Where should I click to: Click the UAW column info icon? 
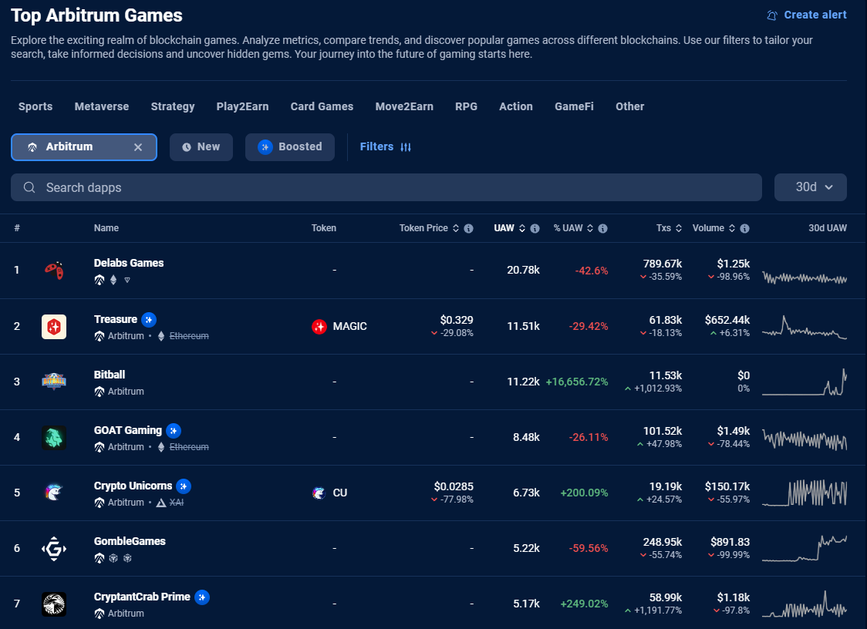pyautogui.click(x=535, y=228)
